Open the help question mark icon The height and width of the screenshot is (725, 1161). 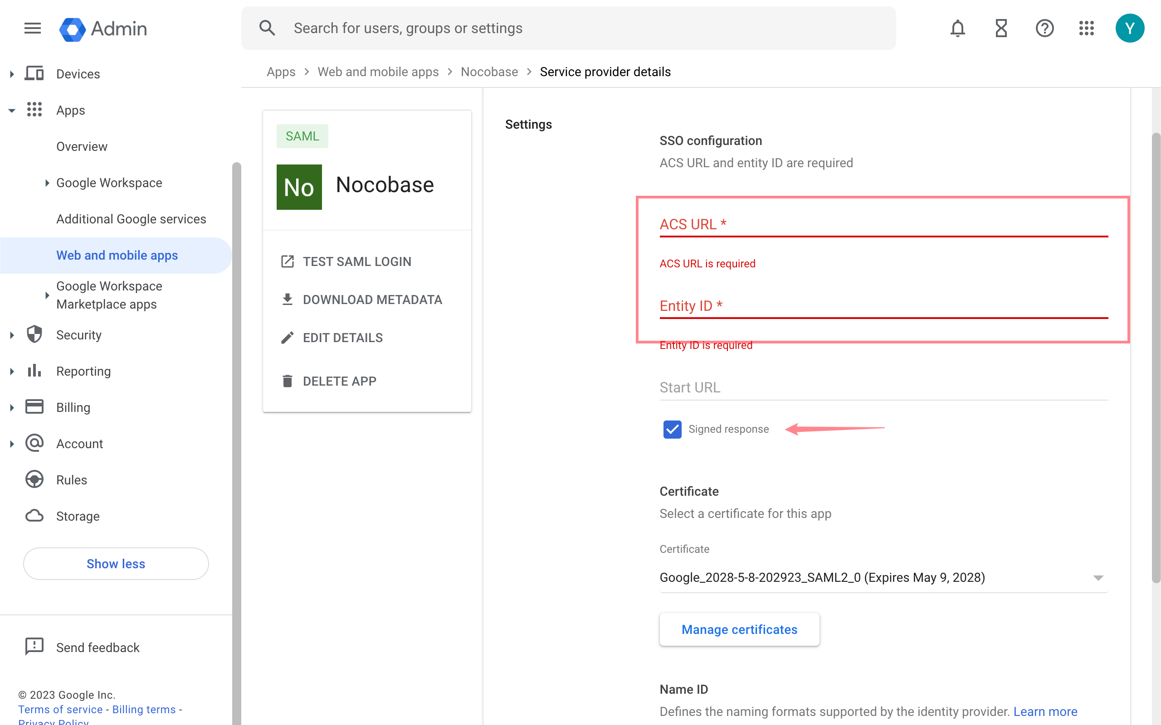click(1044, 28)
